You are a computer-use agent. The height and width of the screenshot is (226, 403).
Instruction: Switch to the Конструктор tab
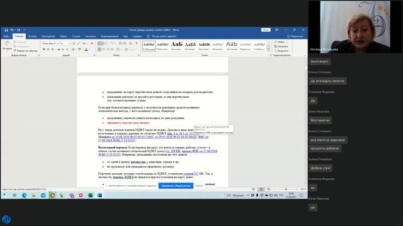48,36
